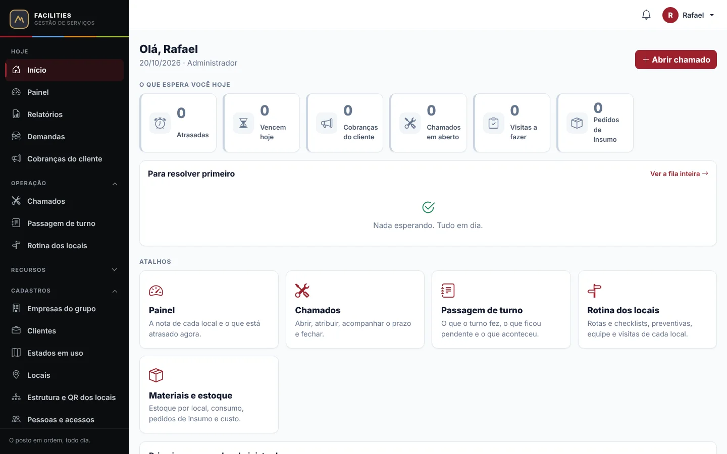Image resolution: width=727 pixels, height=454 pixels.
Task: Open Estados em uso in sidebar
Action: click(x=65, y=353)
